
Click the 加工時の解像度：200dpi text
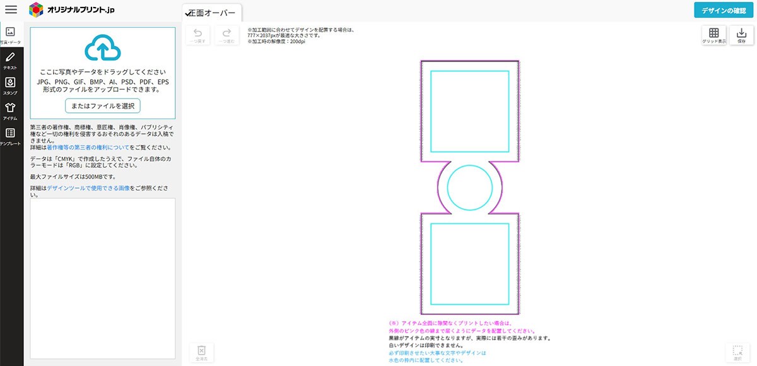276,41
